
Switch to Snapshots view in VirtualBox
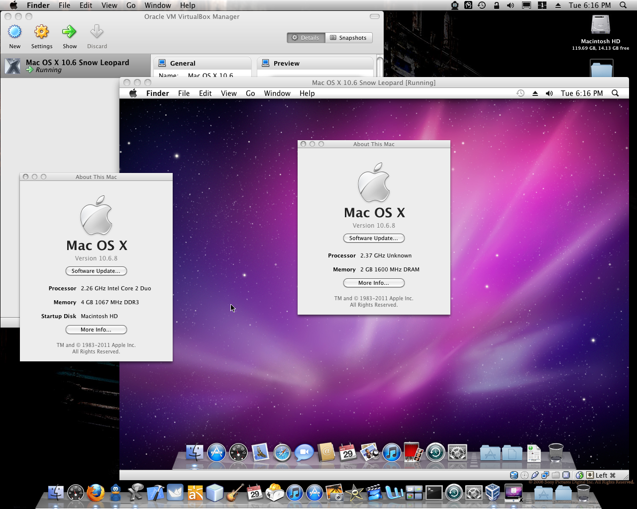[348, 38]
